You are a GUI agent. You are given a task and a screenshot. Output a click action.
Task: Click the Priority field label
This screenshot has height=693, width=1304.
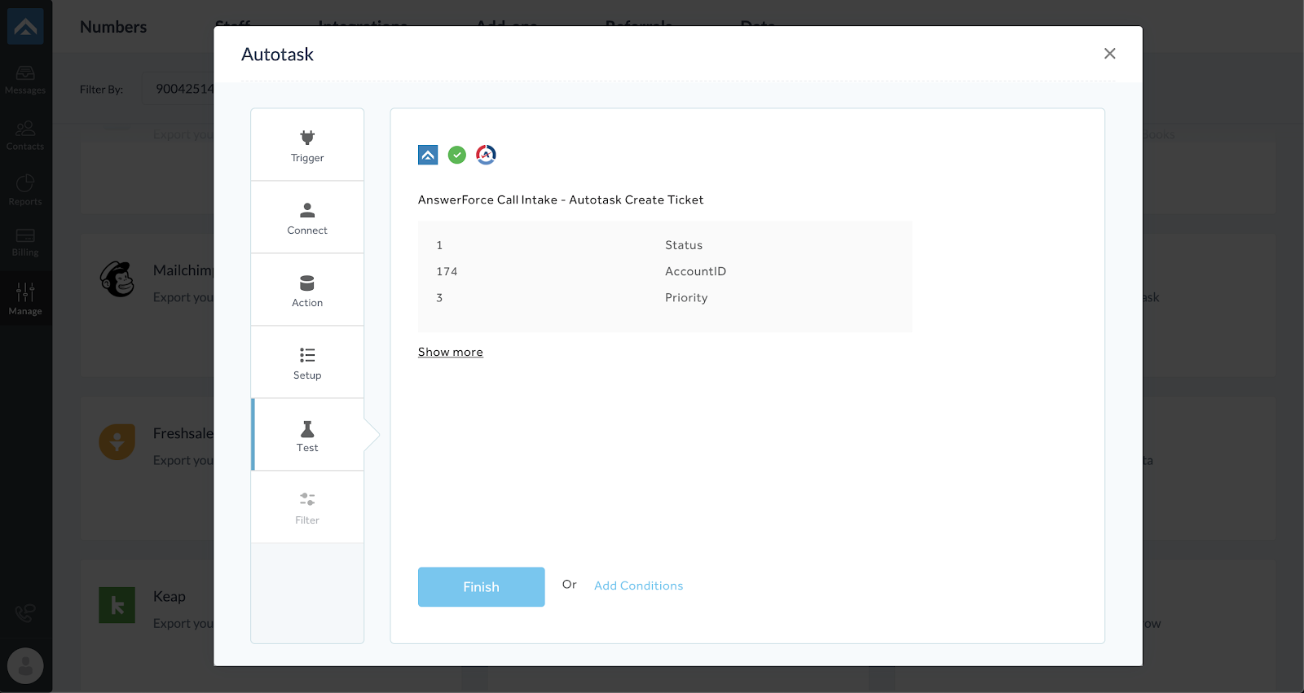point(686,298)
